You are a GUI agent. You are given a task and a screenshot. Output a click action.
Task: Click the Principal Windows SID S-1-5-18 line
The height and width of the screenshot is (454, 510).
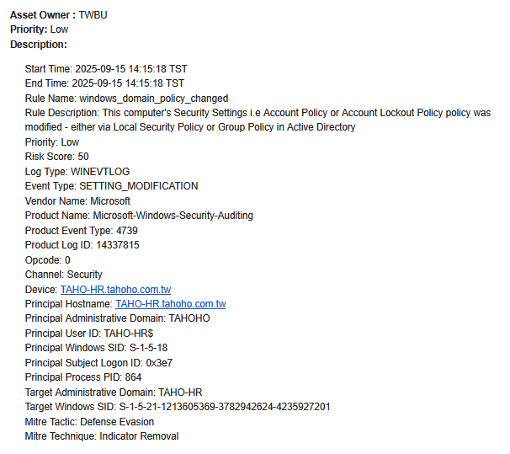tap(96, 348)
